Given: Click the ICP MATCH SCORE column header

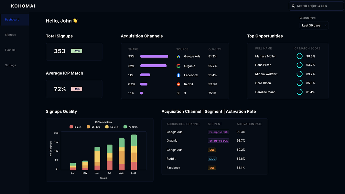Looking at the screenshot, I should pos(307,48).
